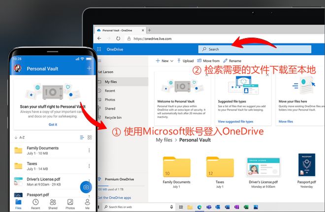The height and width of the screenshot is (212, 325).
Task: Open the A-Z sort options on the phone
Action: [x=20, y=138]
